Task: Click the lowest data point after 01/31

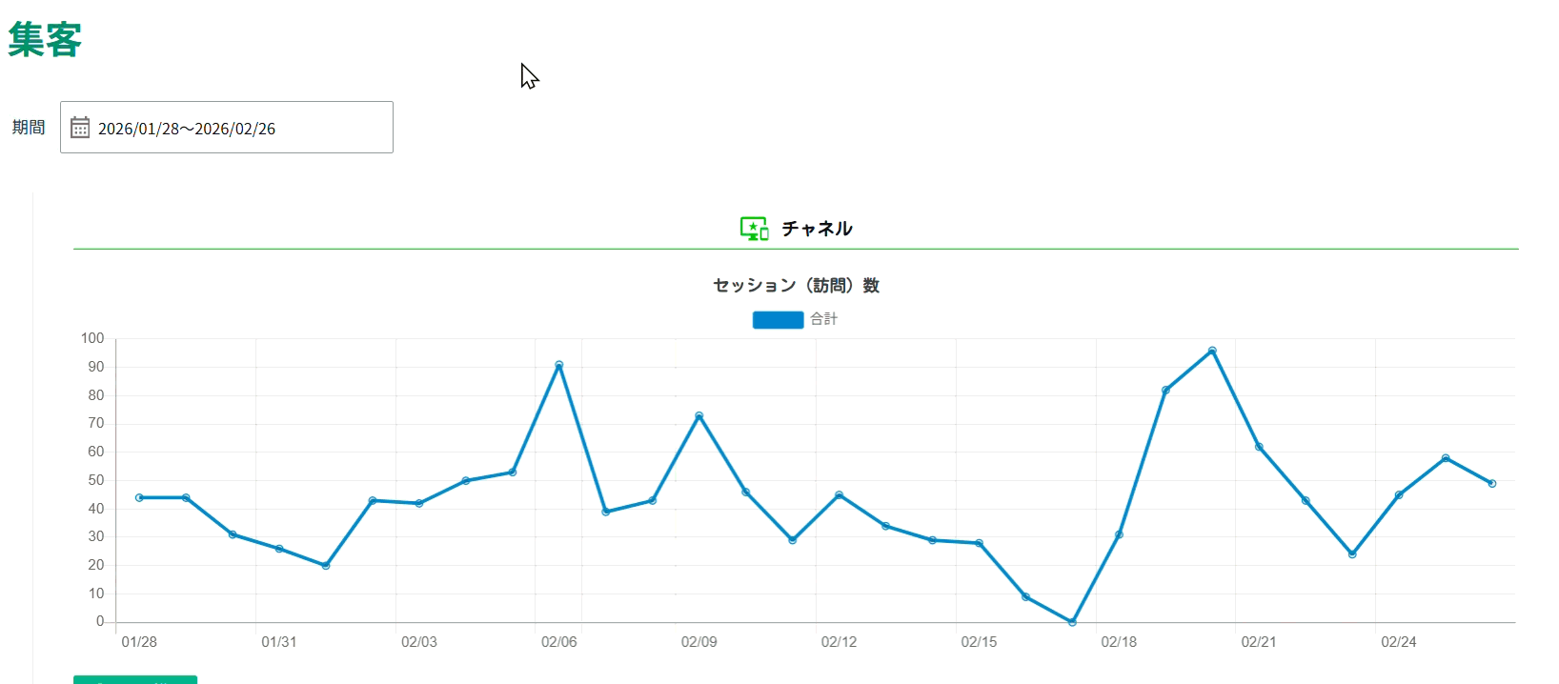Action: [326, 566]
